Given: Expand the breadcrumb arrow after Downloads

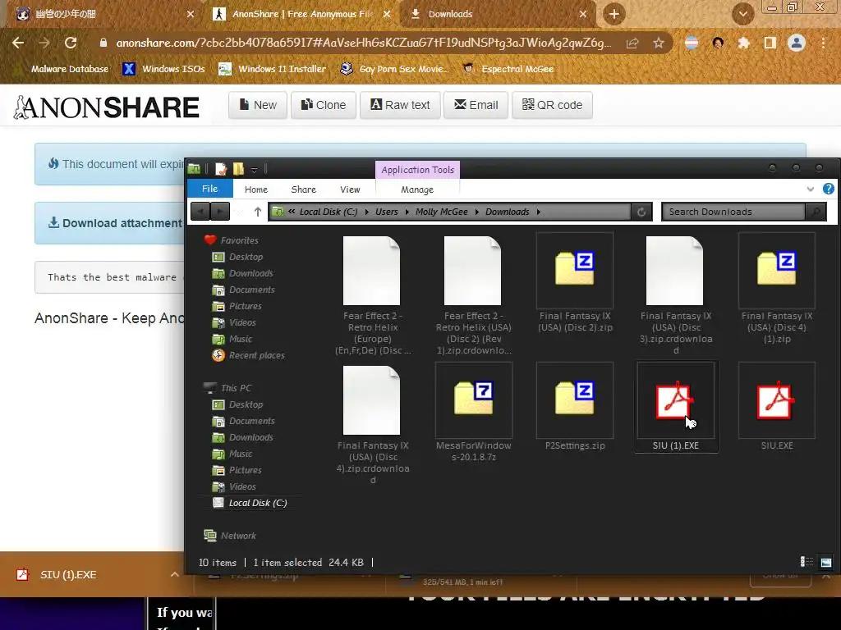Looking at the screenshot, I should click(x=539, y=212).
